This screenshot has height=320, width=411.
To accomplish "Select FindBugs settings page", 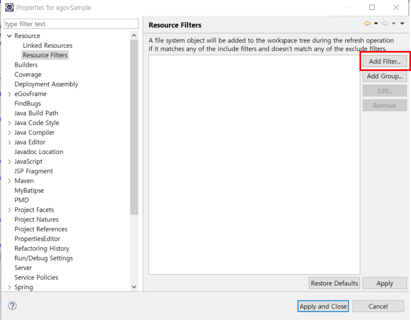I will (x=27, y=104).
